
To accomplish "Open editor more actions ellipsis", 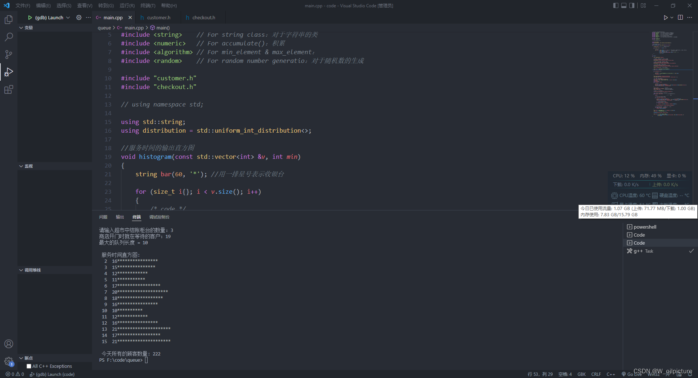I will [x=690, y=17].
